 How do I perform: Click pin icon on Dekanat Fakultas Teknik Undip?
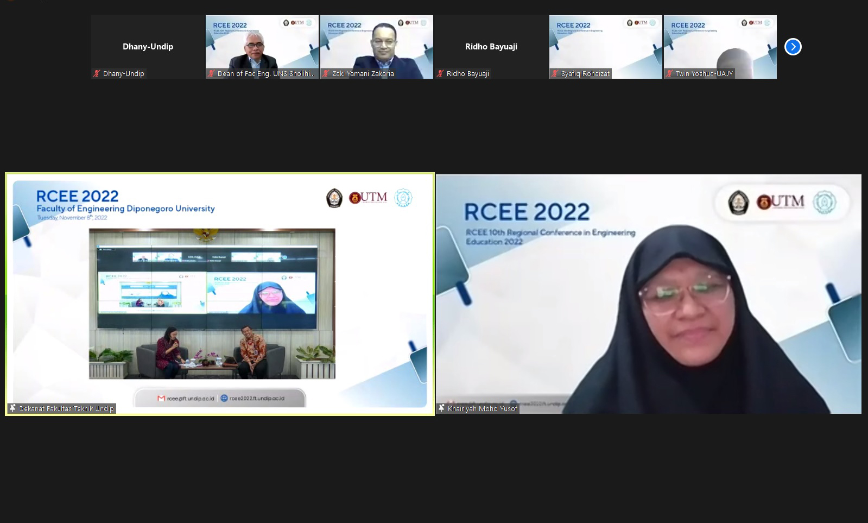pyautogui.click(x=12, y=408)
